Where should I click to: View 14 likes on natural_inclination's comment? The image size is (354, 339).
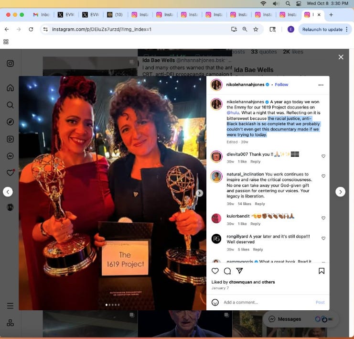[244, 204]
